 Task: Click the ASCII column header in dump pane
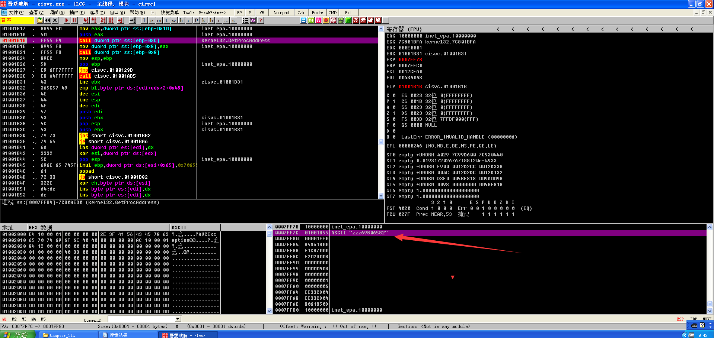(195, 227)
